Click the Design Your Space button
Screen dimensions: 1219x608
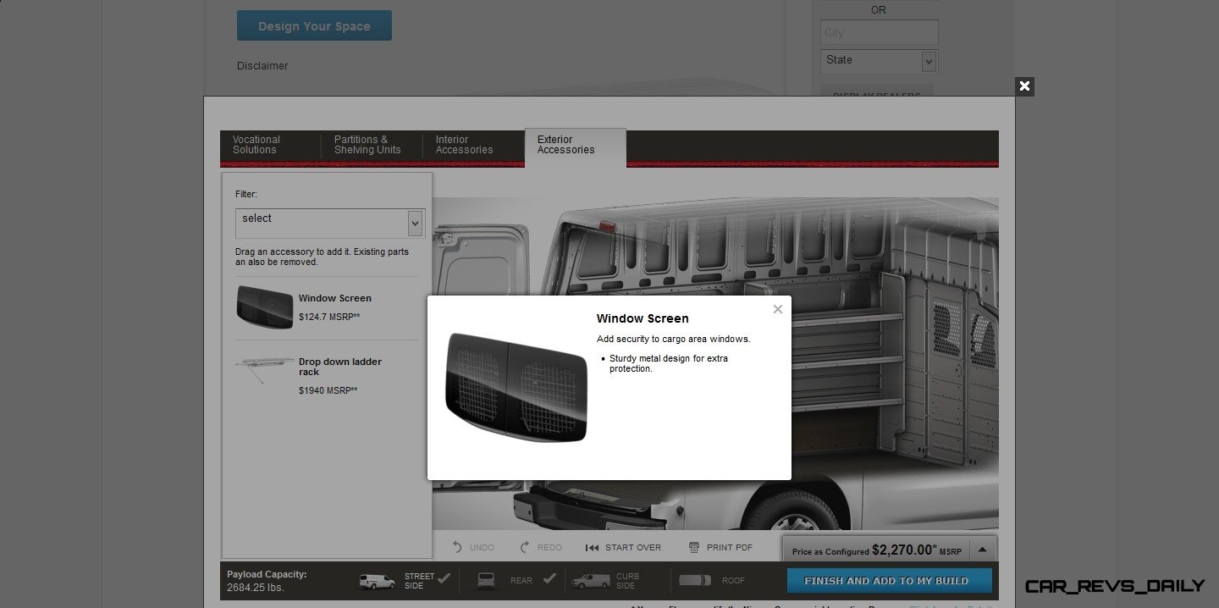[x=314, y=25]
